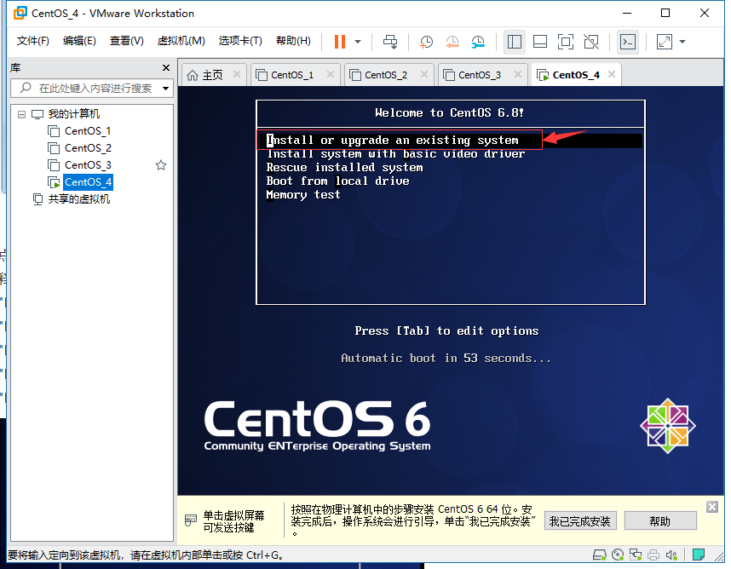Click the VMware Workstation title bar logo
Screen dimensions: 731x569
20,13
